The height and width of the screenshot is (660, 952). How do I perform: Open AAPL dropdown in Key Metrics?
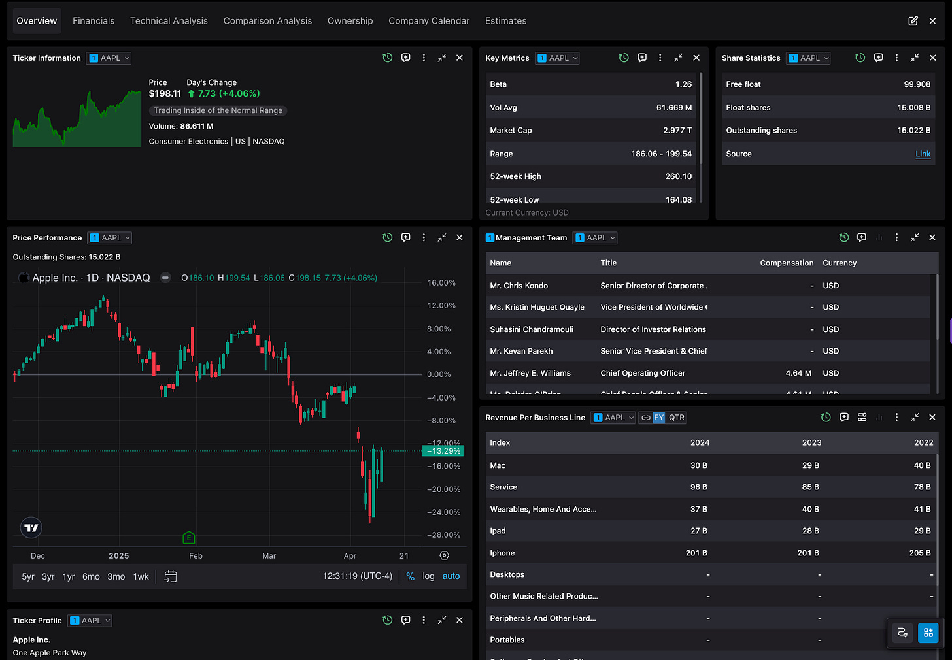558,58
